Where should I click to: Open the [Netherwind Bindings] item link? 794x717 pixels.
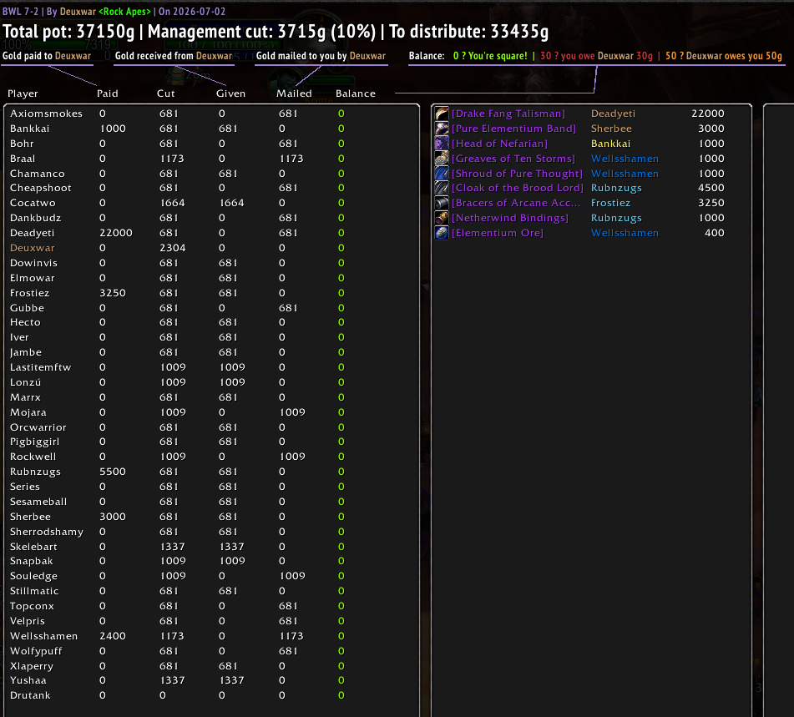(510, 218)
